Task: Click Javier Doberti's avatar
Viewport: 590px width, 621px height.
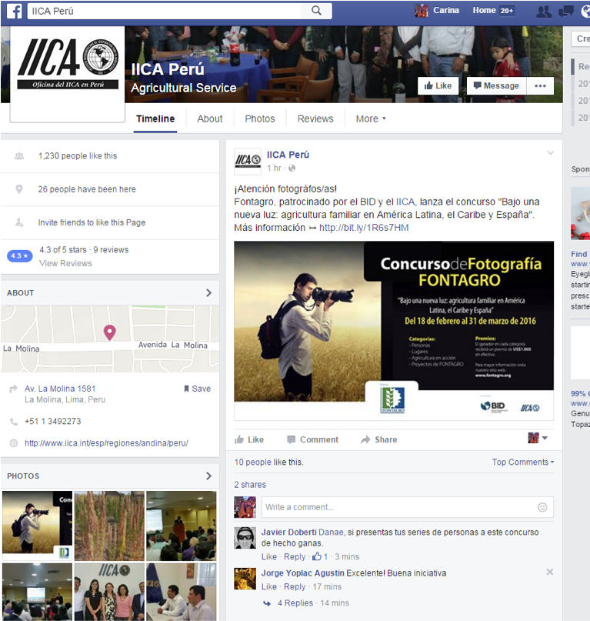Action: click(x=245, y=538)
